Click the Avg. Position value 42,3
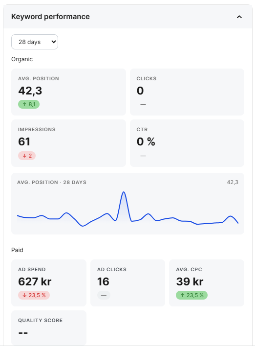This screenshot has width=255, height=350. 30,91
